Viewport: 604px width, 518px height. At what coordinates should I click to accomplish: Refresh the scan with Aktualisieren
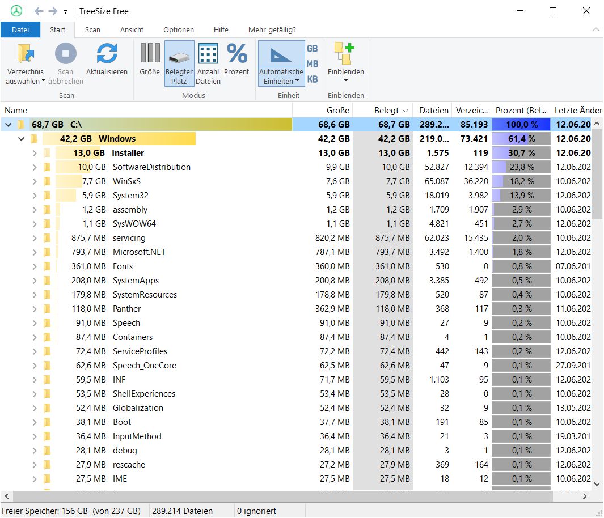(107, 60)
